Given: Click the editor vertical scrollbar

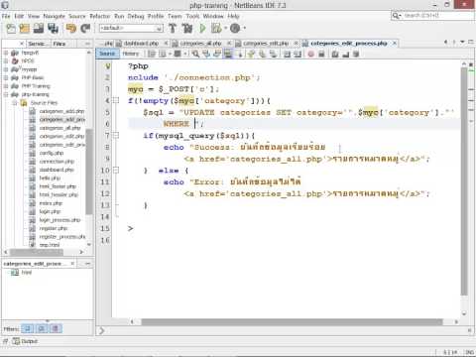Looking at the screenshot, I should pyautogui.click(x=464, y=180).
